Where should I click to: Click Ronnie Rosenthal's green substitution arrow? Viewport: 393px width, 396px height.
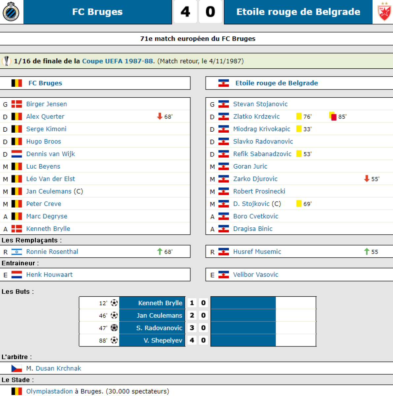(160, 252)
